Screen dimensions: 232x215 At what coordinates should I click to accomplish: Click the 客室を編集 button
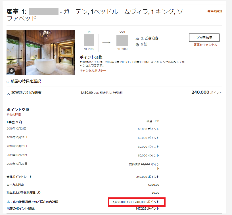[x=204, y=37]
